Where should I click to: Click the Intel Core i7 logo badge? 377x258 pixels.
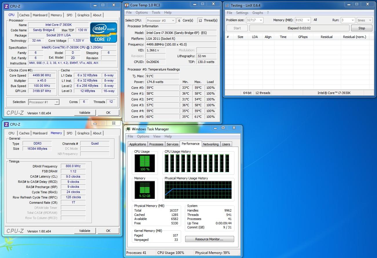(103, 33)
